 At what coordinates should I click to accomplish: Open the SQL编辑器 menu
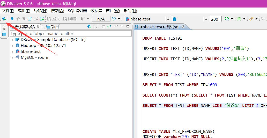click(77, 11)
